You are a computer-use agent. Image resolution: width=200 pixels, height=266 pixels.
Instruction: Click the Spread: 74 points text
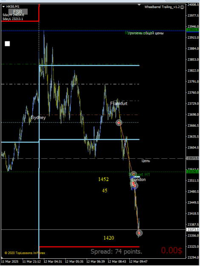116,252
